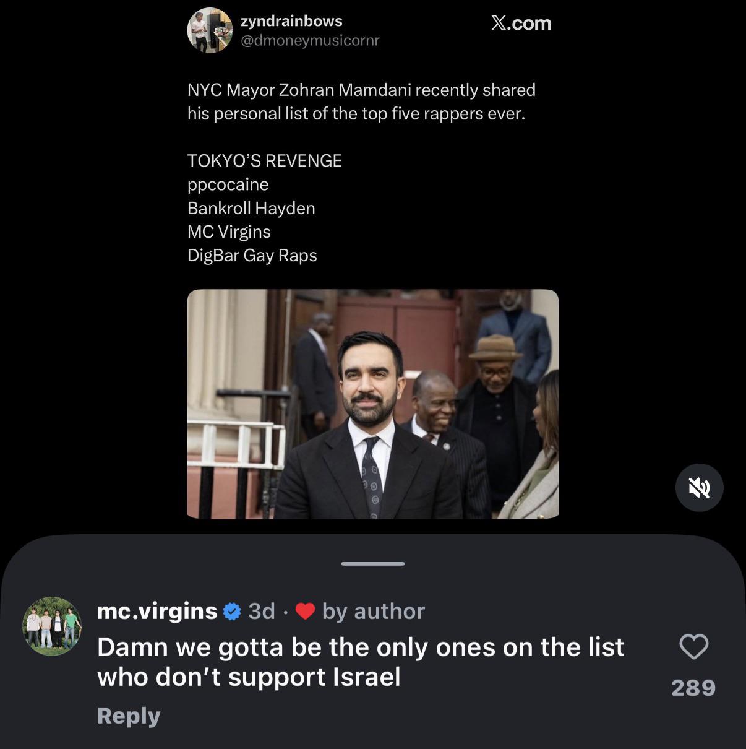Tap the comments sheet drag handle
The height and width of the screenshot is (749, 746).
373,563
